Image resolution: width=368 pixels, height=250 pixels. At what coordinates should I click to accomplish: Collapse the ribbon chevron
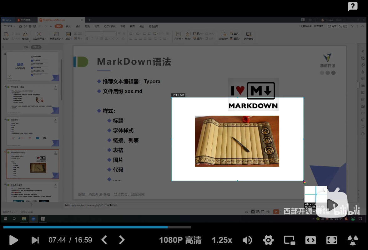coord(362,26)
